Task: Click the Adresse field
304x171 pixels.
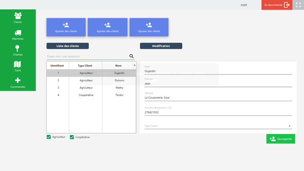Action: coord(218,98)
